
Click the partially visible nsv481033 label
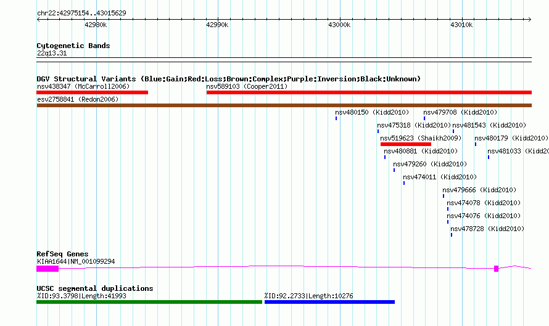pyautogui.click(x=518, y=151)
